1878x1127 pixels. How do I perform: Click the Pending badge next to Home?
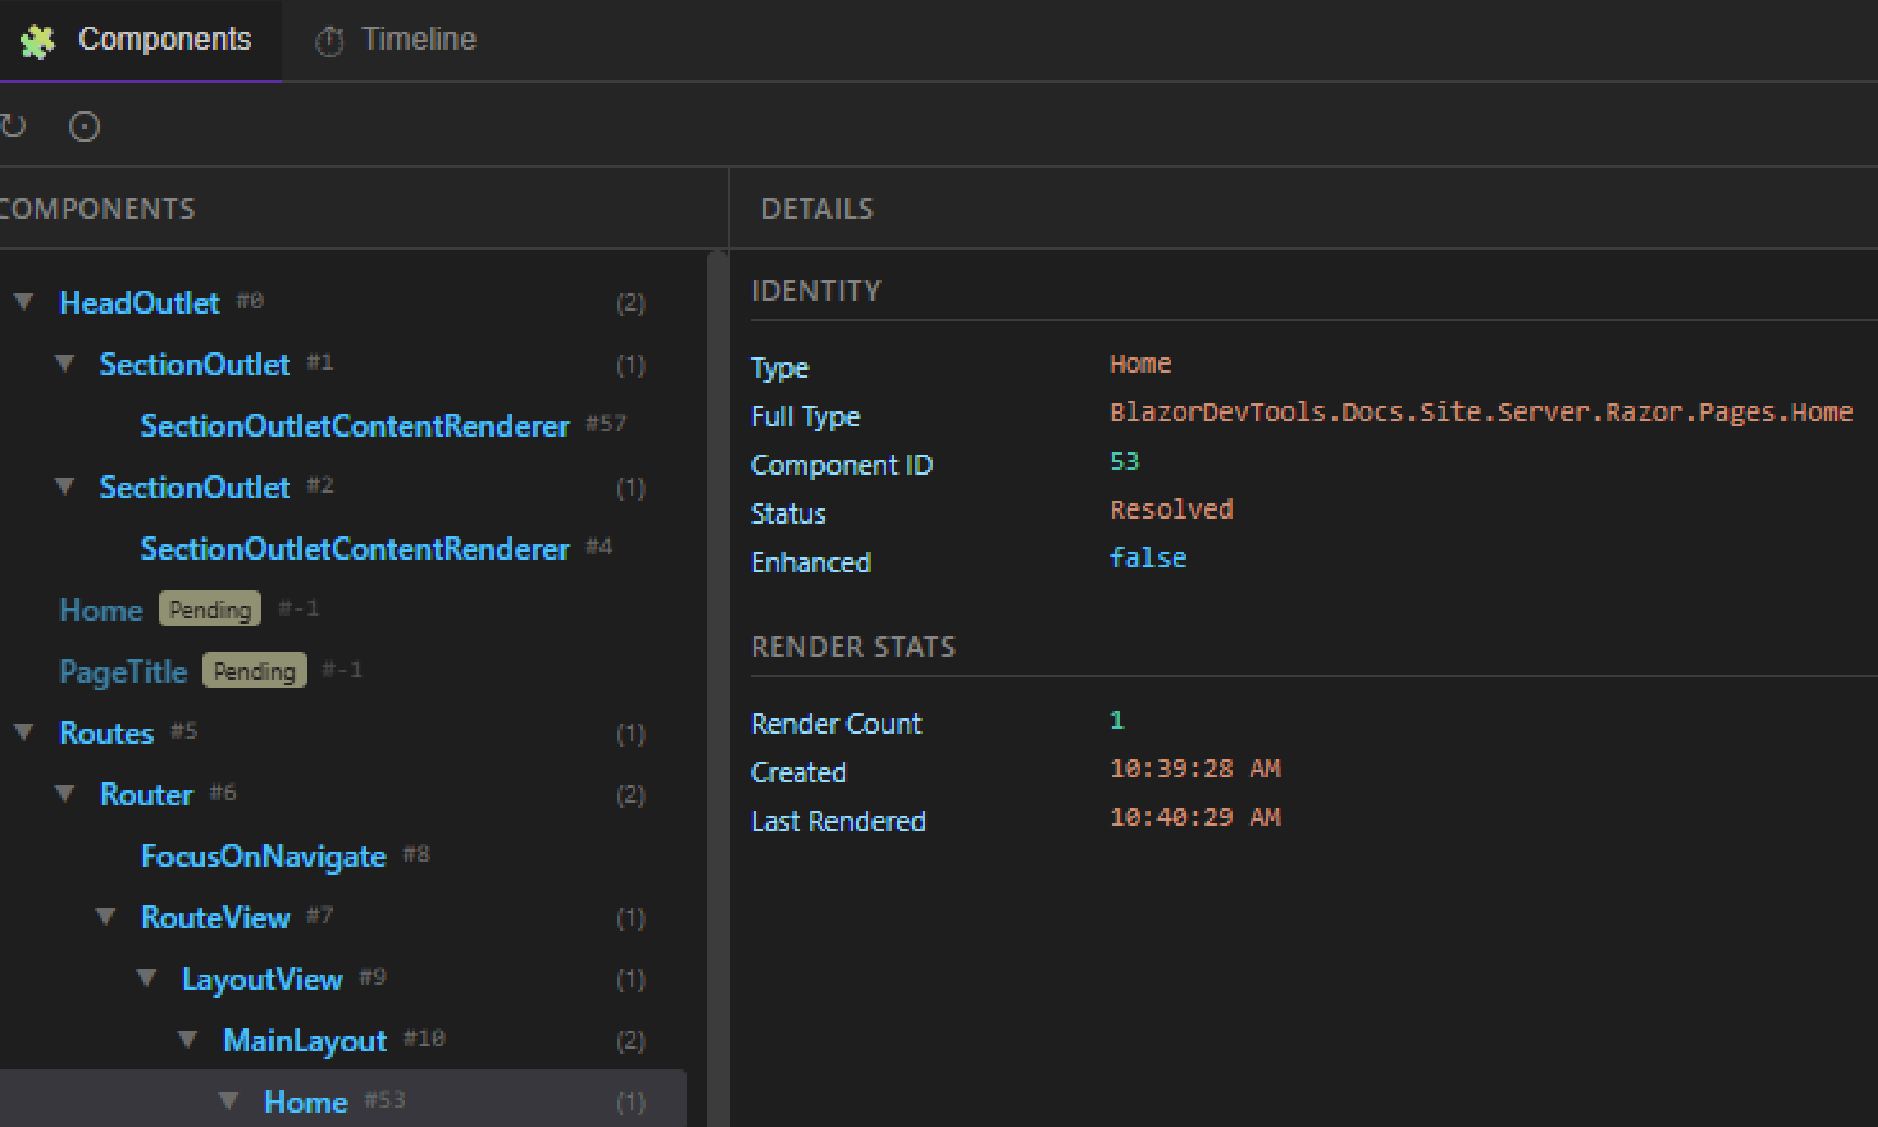(x=210, y=608)
